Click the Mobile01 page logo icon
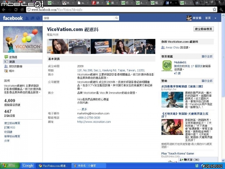The width and height of the screenshot is (225, 169). pyautogui.click(x=167, y=66)
